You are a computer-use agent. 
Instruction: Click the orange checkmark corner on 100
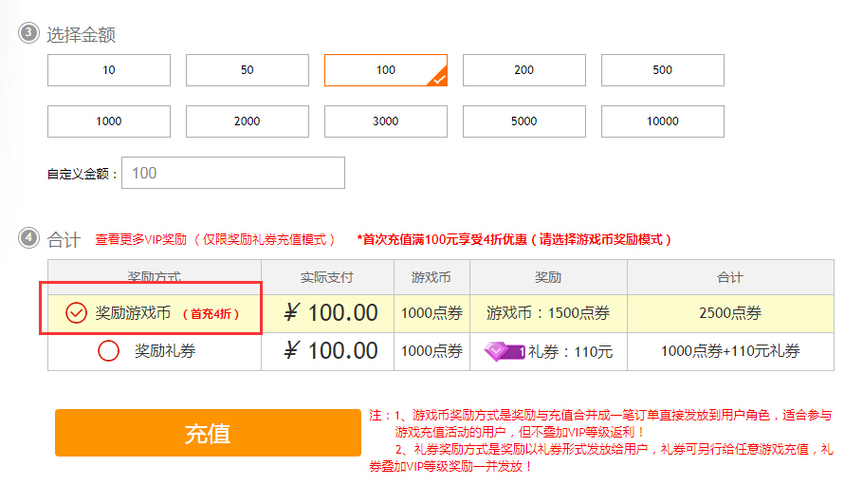click(x=438, y=79)
